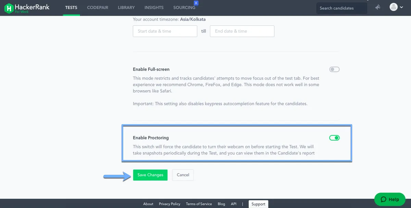Click the Start date & time field
411x208 pixels.
[x=165, y=31]
